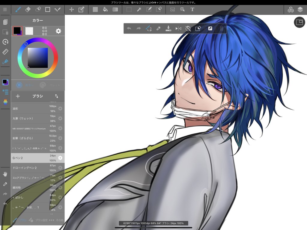
Task: Open the hamburger main menu
Action: [5, 9]
